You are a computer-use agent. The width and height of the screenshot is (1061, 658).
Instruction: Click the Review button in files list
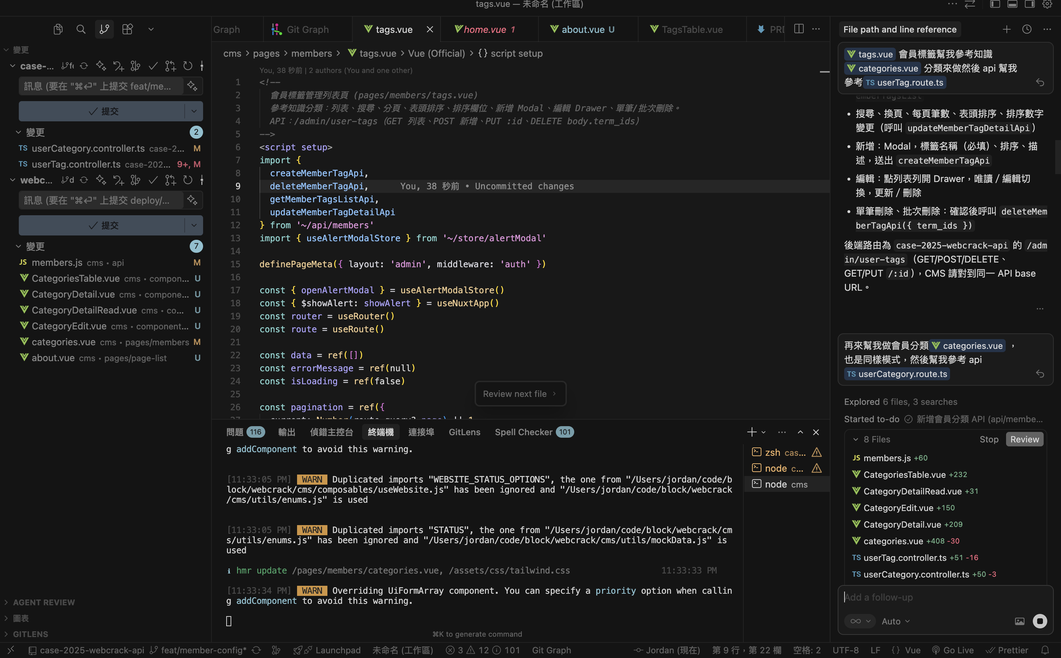pos(1024,440)
